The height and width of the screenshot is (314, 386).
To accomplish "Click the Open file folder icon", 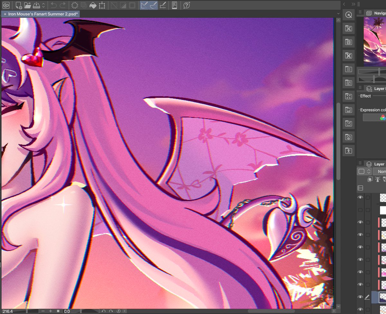I will pos(27,5).
